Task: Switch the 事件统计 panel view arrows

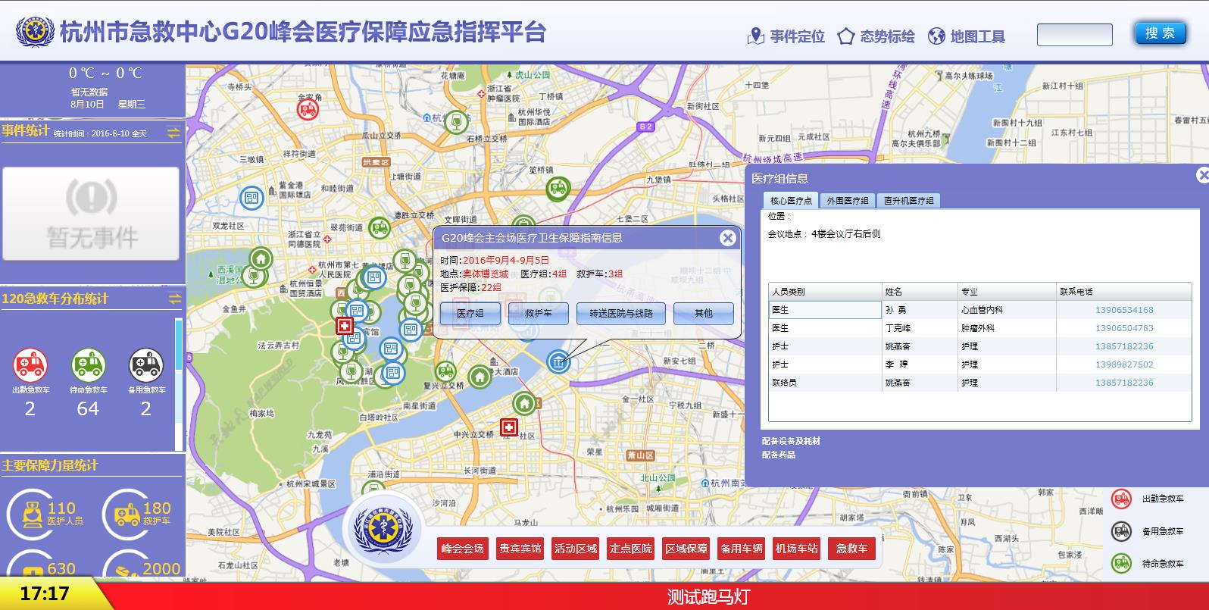Action: click(173, 133)
